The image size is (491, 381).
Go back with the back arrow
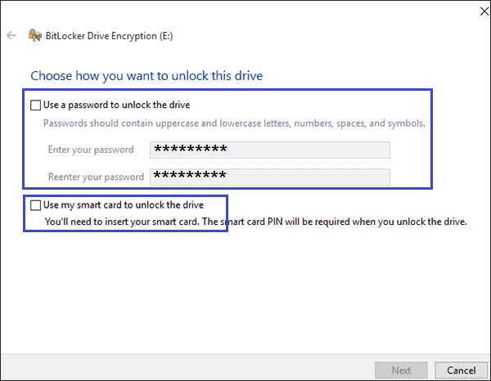(x=11, y=35)
